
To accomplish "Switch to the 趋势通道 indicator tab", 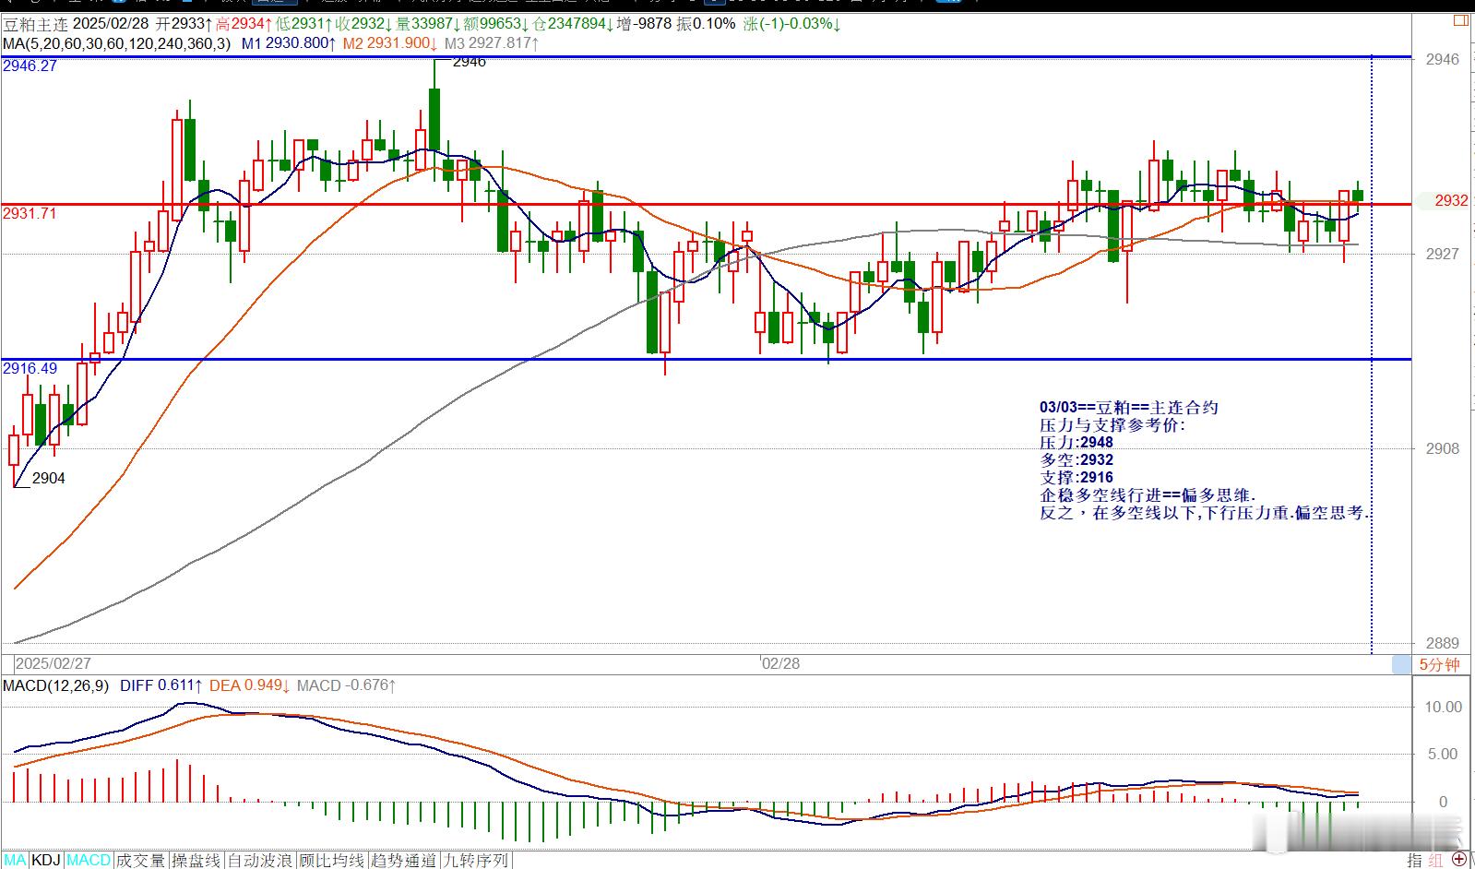I will coord(404,860).
